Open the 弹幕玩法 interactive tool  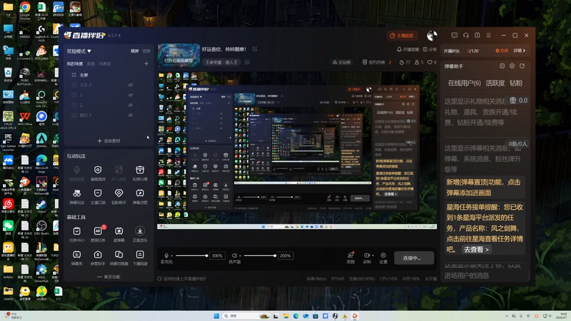tap(77, 193)
